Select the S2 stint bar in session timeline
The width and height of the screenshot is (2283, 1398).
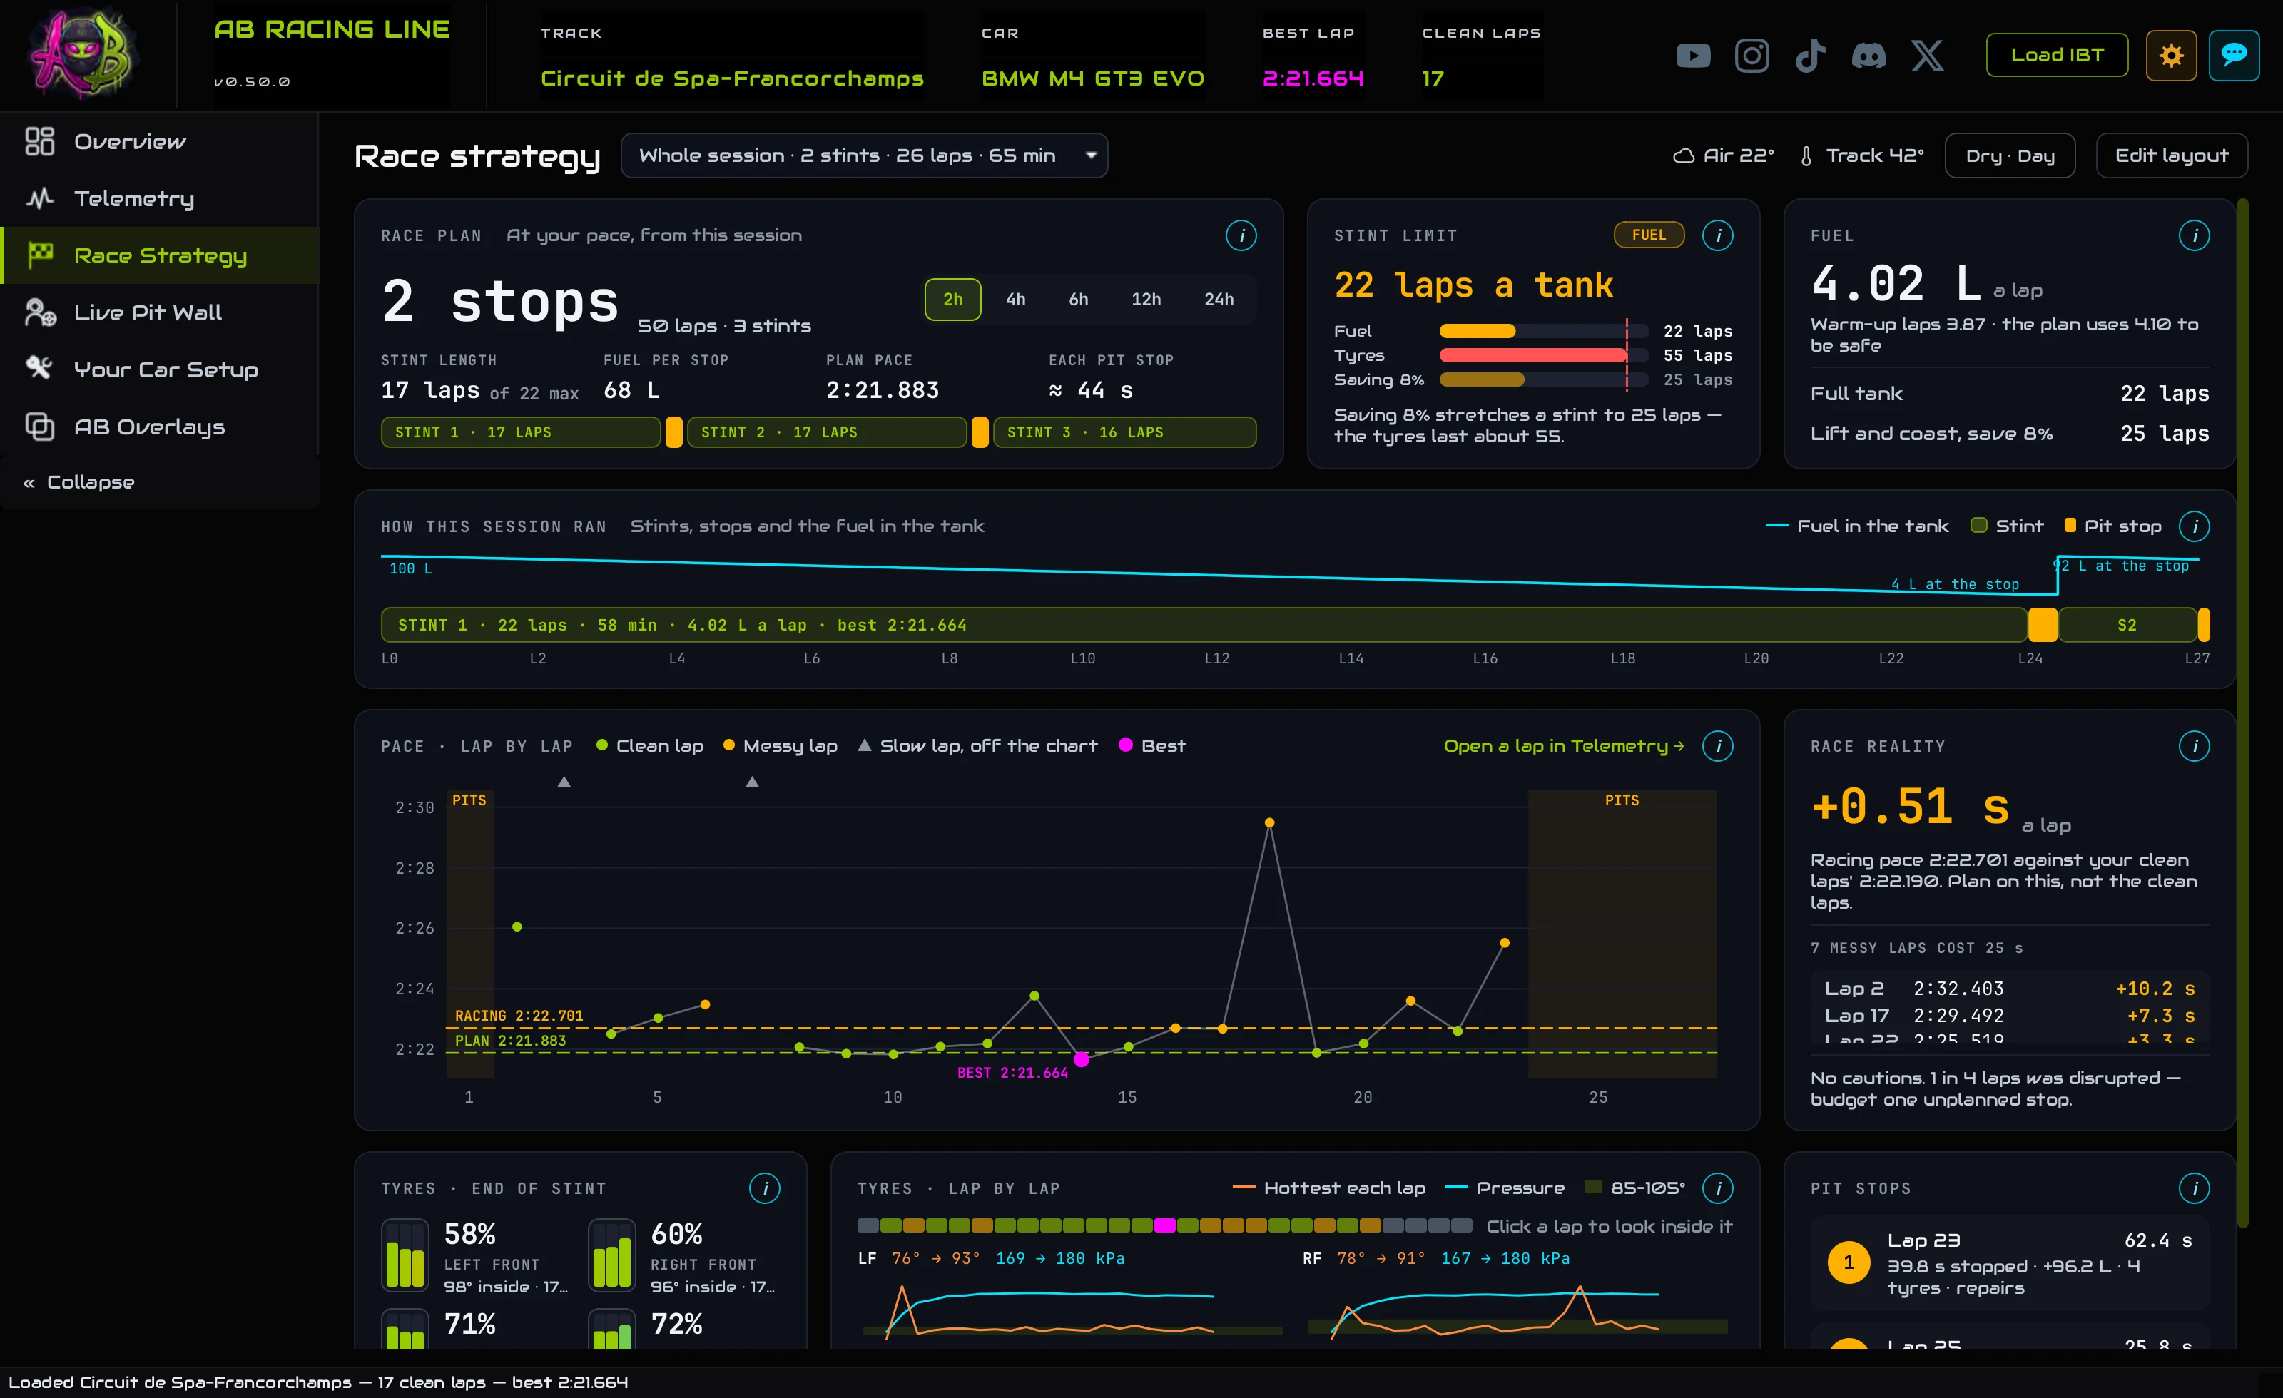pyautogui.click(x=2127, y=626)
